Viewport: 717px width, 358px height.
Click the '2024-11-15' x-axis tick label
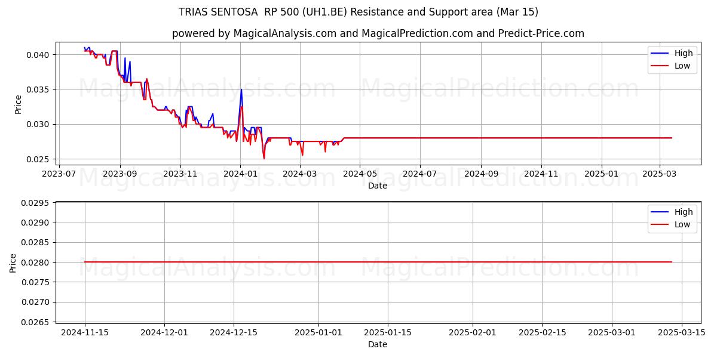coord(85,333)
